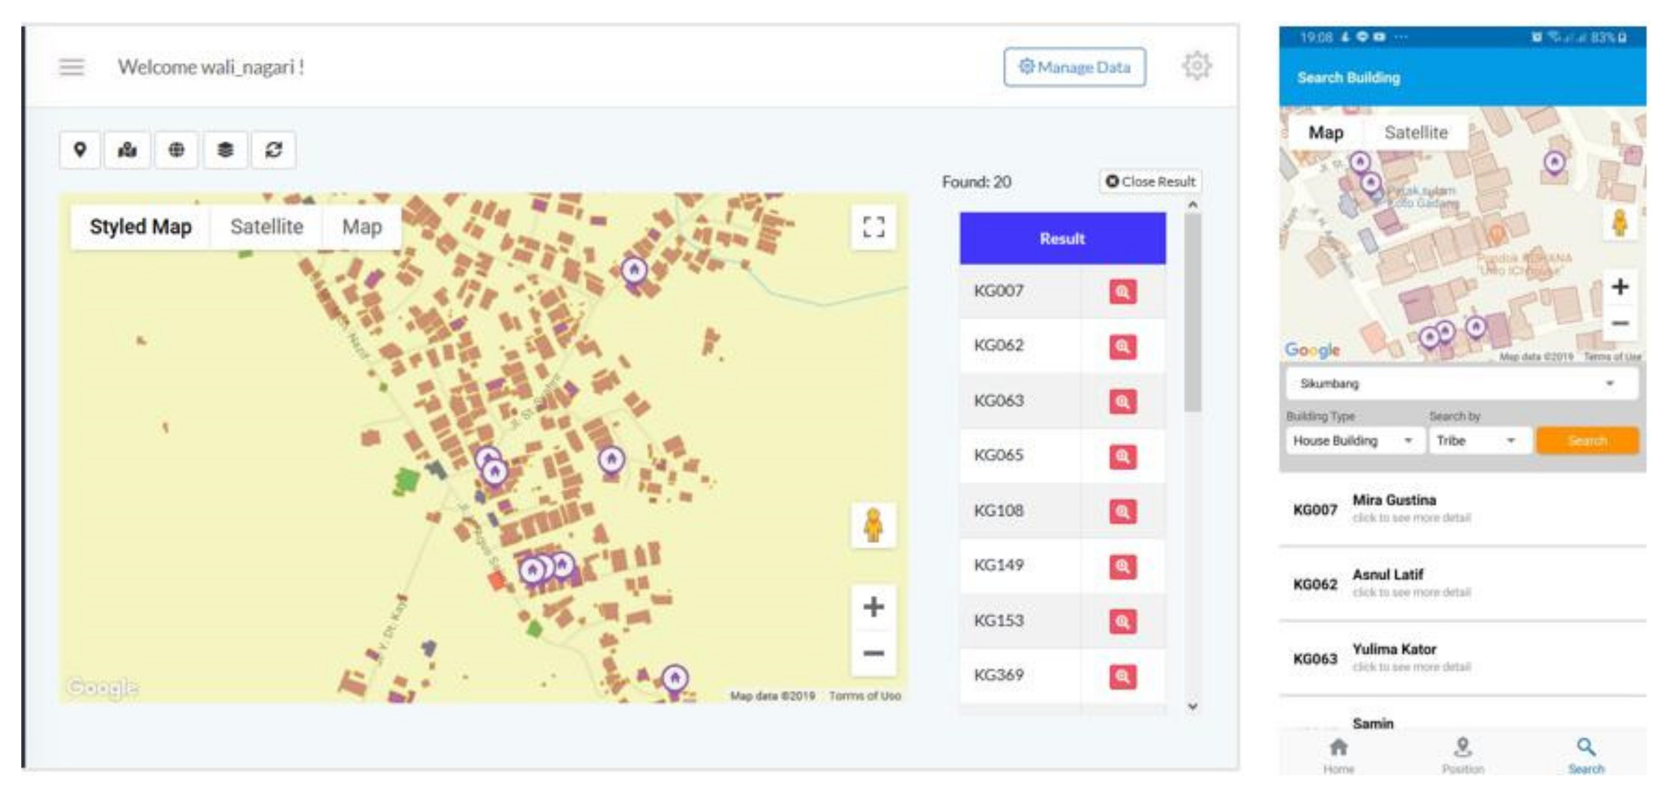
Task: Toggle fullscreen on the styled map
Action: (873, 227)
